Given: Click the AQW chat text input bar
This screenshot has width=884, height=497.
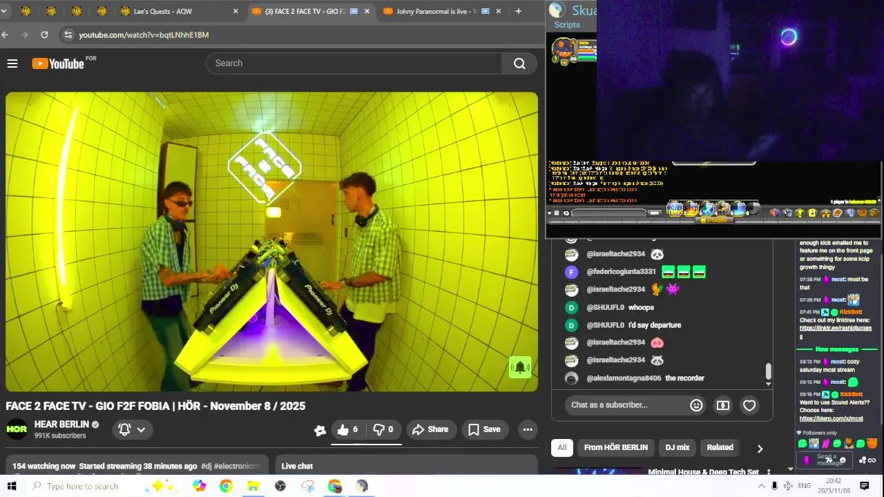Looking at the screenshot, I should 609,213.
